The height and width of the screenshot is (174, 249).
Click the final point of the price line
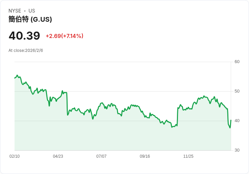click(x=231, y=120)
